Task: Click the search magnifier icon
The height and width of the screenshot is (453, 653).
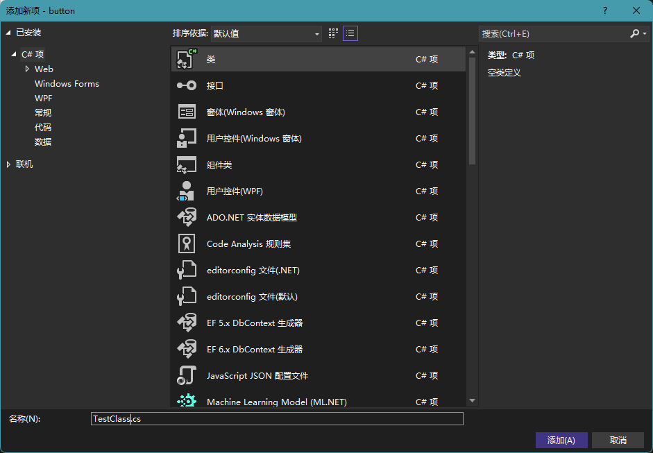Action: 634,33
